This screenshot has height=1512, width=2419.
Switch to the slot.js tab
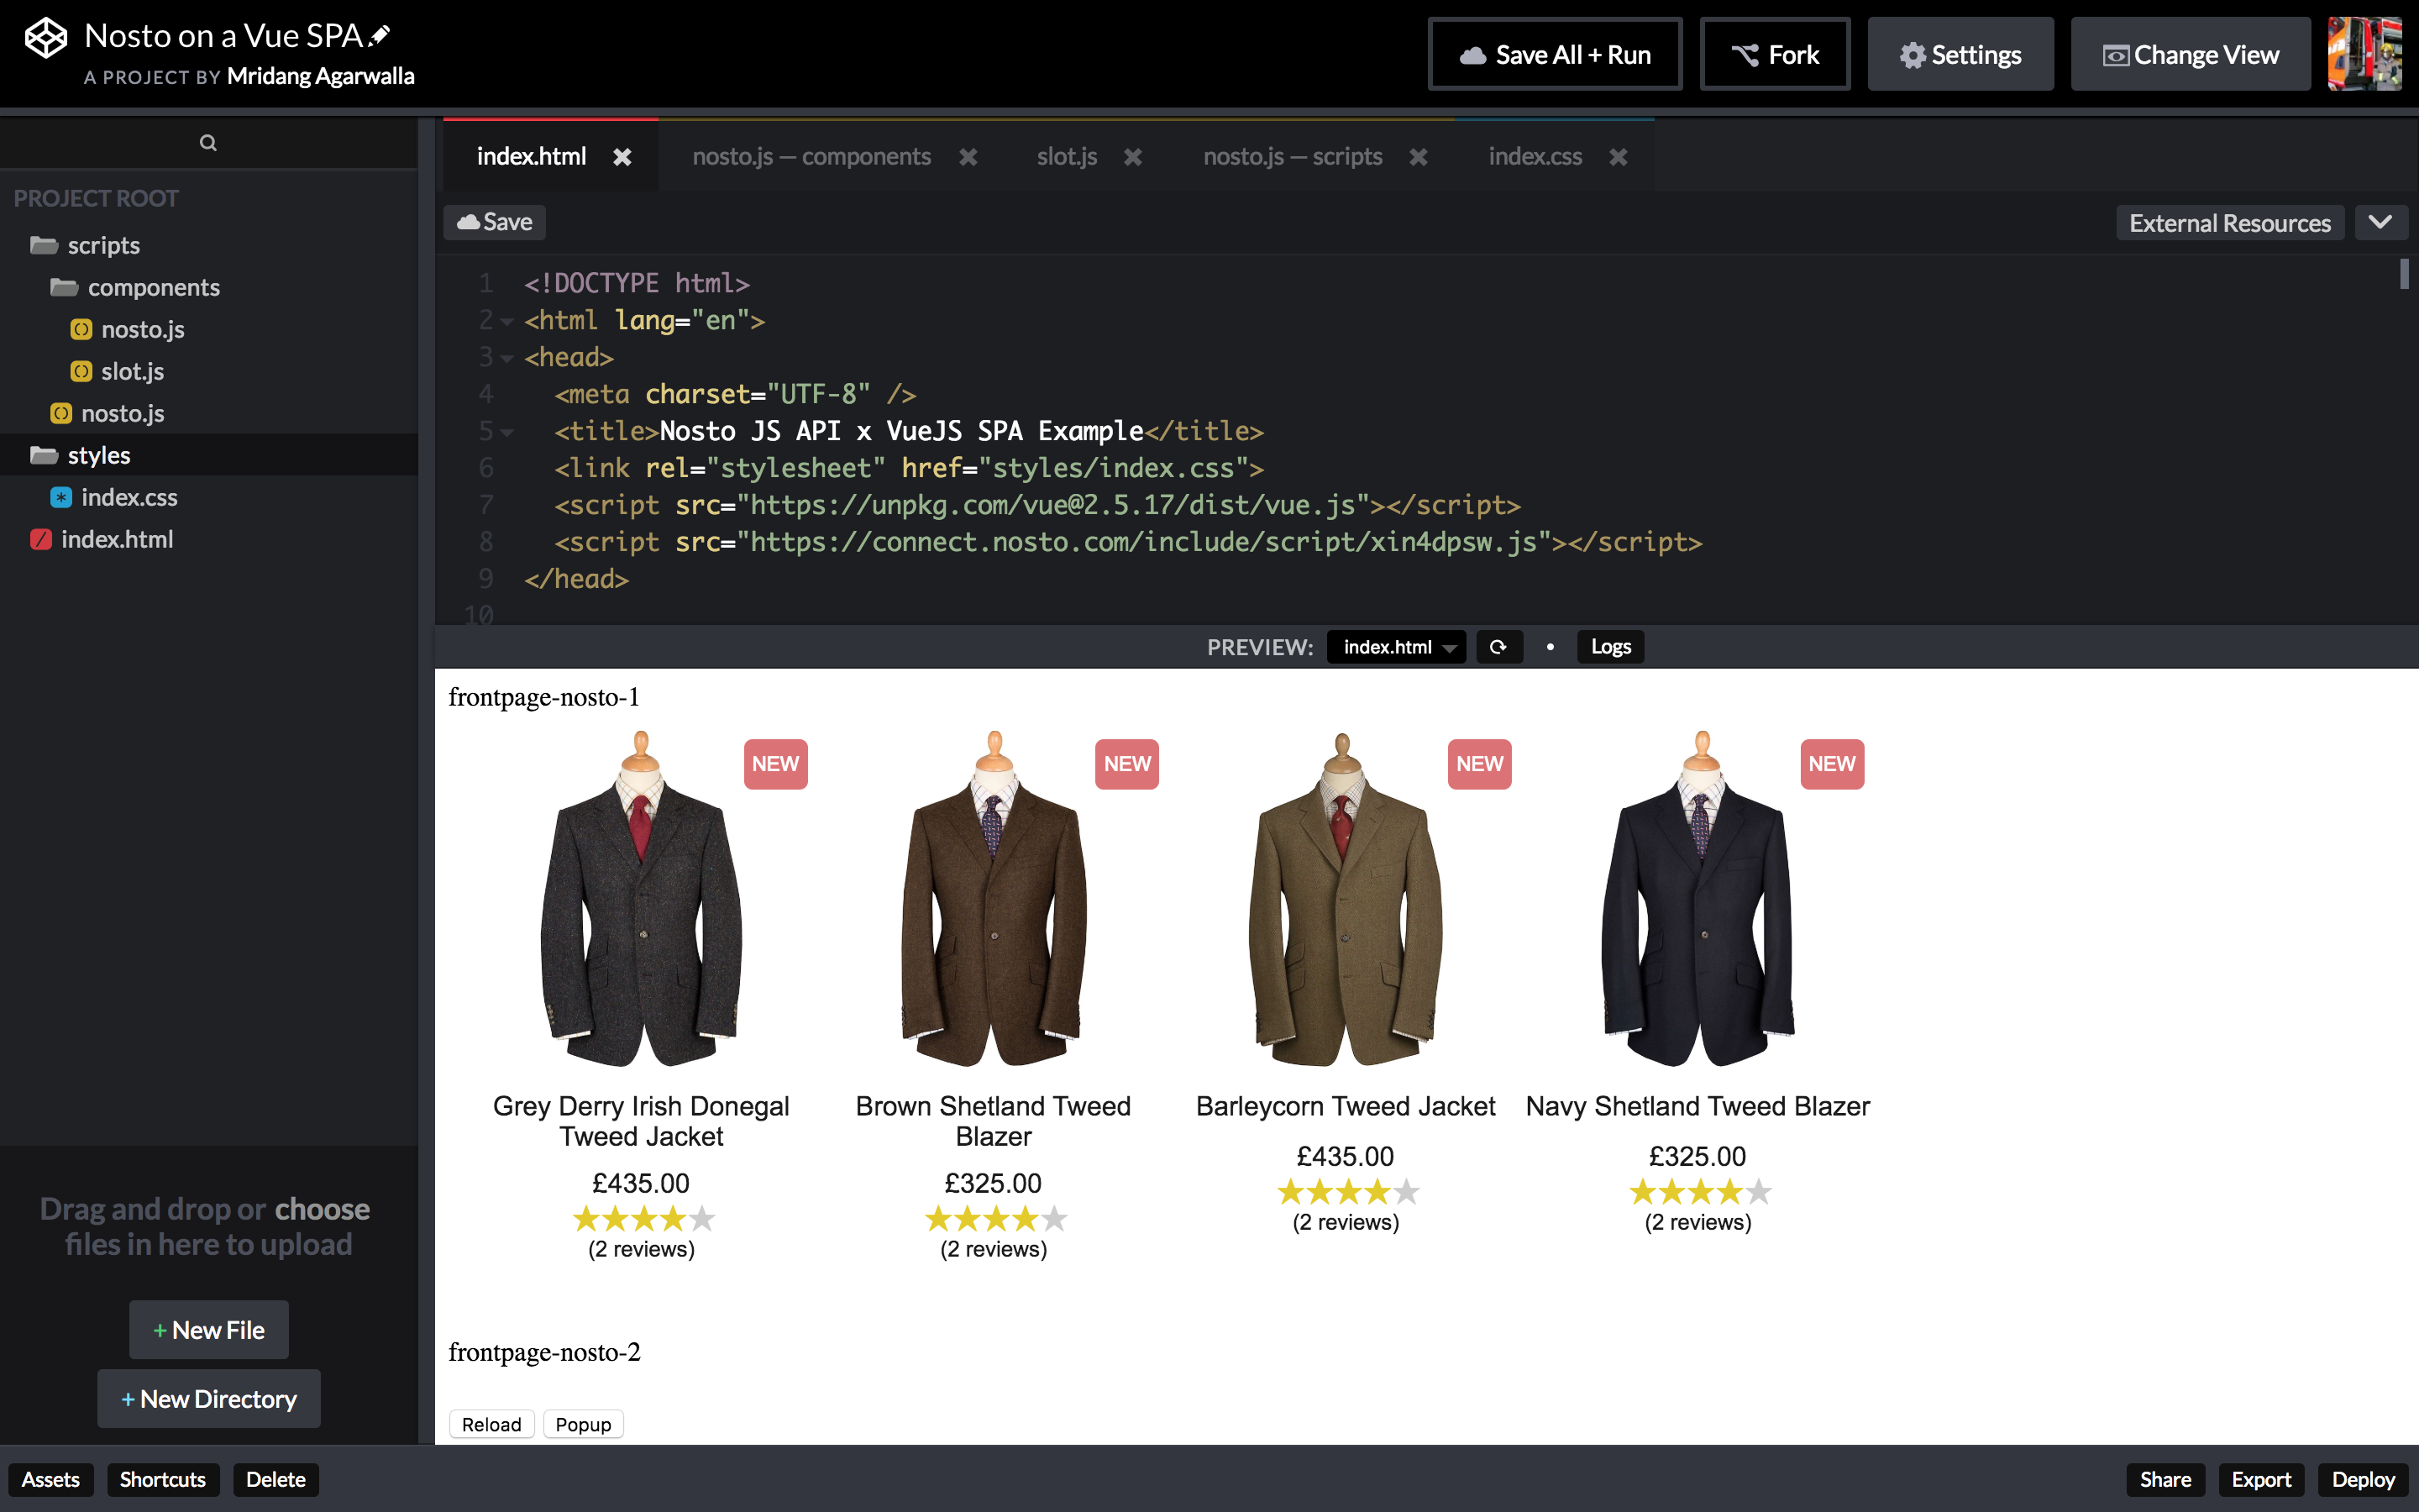pyautogui.click(x=1067, y=157)
